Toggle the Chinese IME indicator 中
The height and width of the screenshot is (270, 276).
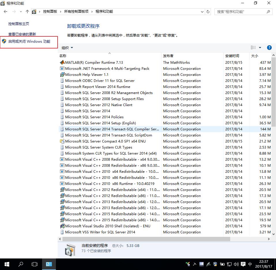(250, 264)
